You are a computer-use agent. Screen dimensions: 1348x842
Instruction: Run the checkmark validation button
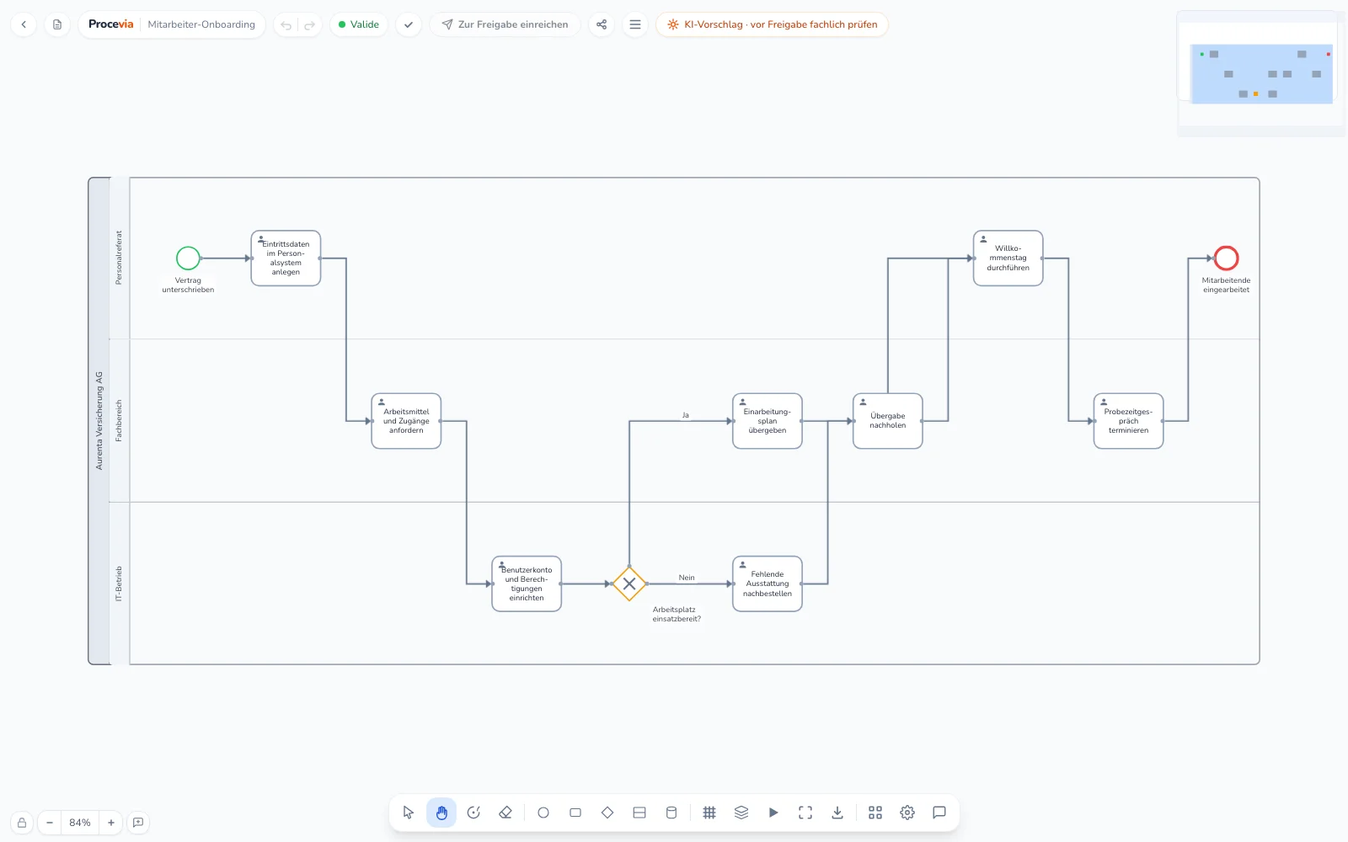point(409,24)
